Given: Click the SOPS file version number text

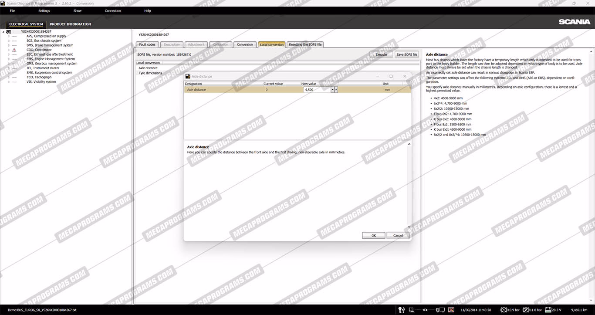Looking at the screenshot, I should pos(164,54).
